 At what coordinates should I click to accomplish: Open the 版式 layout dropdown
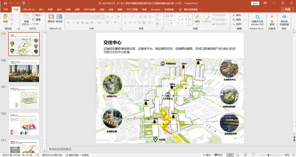click(x=37, y=15)
